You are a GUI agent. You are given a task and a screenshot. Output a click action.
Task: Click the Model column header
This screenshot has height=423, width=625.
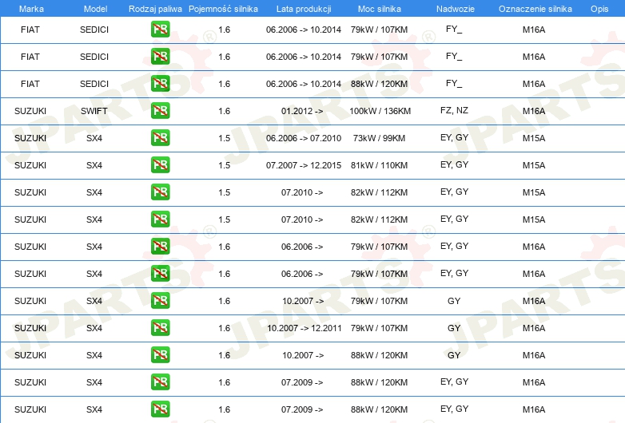click(94, 8)
